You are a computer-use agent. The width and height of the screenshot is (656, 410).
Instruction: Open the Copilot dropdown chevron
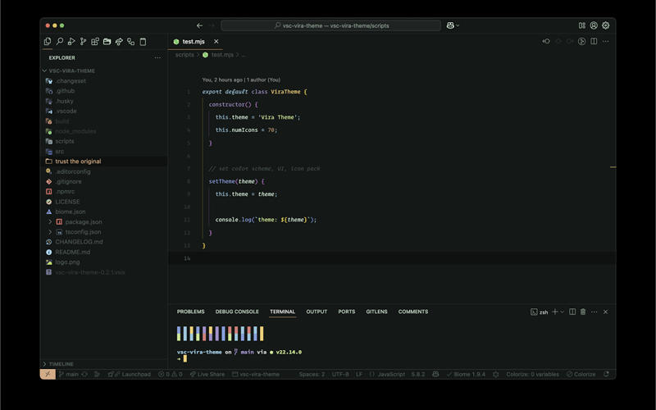point(458,25)
